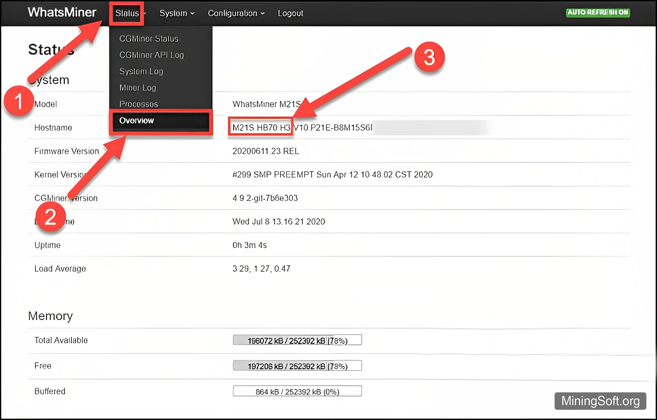Viewport: 657px width, 420px height.
Task: Click the hostname value M21S HB70 H3
Action: (261, 128)
